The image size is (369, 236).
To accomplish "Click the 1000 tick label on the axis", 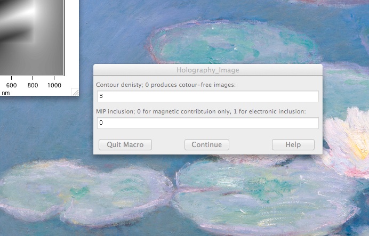I will click(54, 85).
